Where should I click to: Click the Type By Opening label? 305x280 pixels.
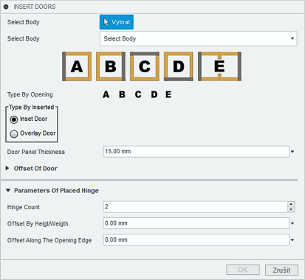tap(30, 94)
